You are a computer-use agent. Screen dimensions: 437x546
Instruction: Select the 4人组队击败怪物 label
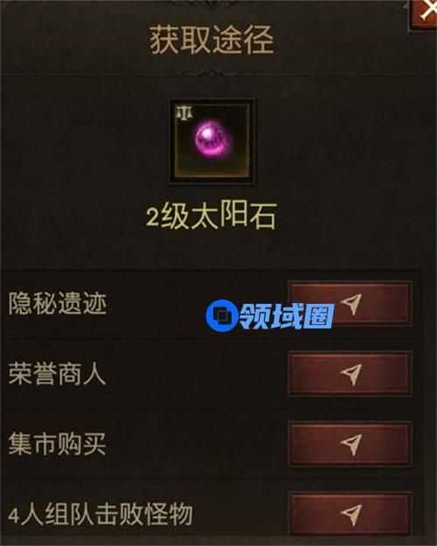[x=101, y=515]
